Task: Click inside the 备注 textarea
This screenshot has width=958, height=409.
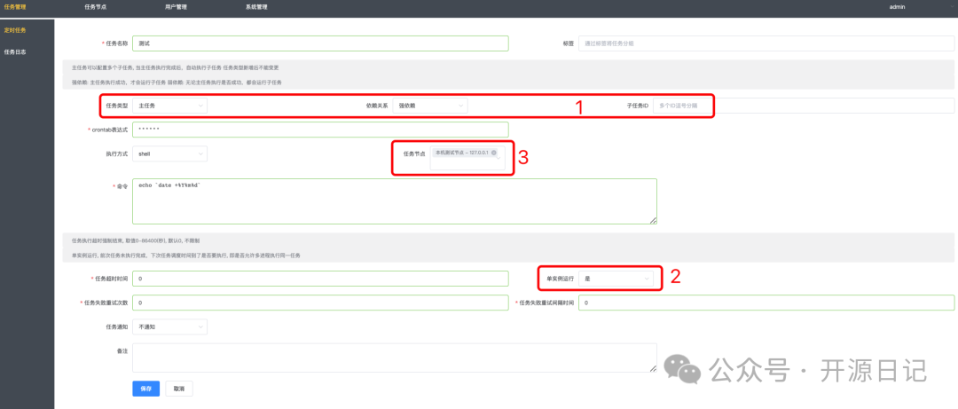Action: coord(395,358)
